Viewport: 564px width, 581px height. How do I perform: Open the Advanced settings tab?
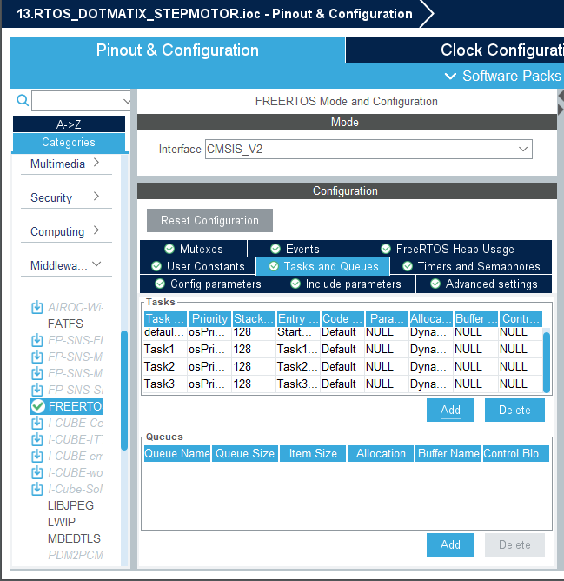coord(484,284)
